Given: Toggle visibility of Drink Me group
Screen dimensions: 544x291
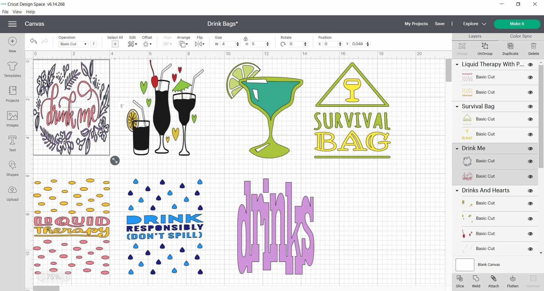Looking at the screenshot, I should click(x=530, y=149).
